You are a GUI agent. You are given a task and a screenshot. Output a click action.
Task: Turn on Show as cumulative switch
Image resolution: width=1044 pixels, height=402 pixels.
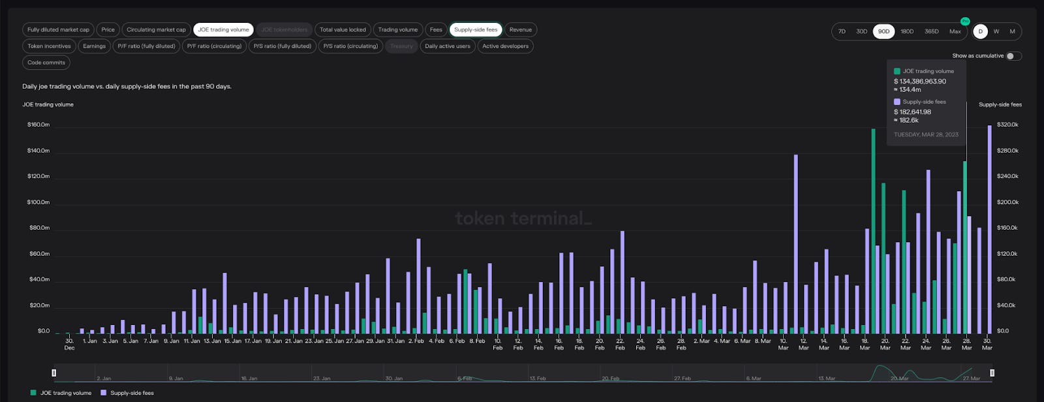(x=1013, y=56)
